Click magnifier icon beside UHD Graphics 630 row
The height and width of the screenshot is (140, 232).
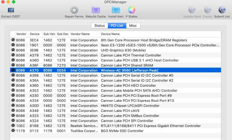tap(13, 50)
